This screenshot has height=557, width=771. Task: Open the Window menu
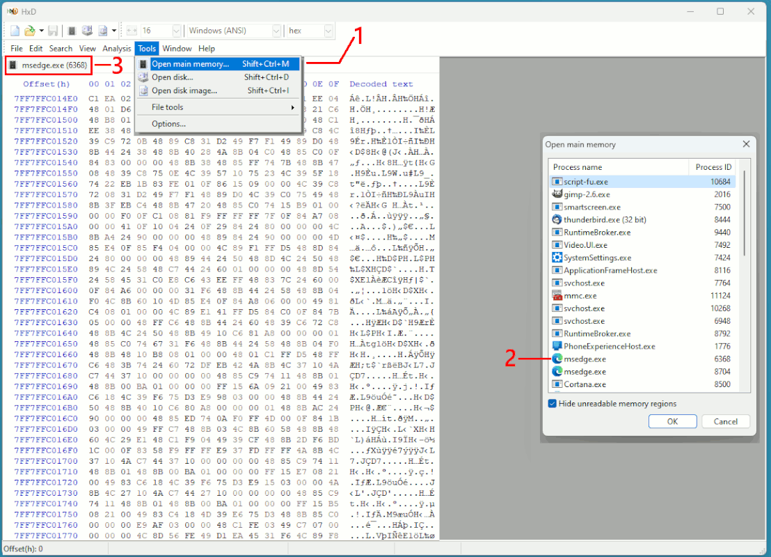click(177, 48)
